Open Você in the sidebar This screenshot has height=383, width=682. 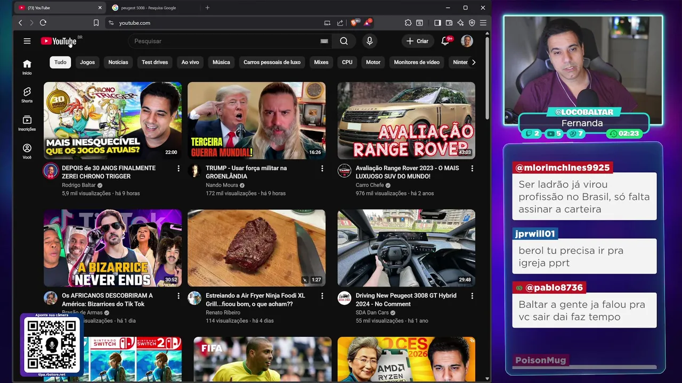pos(27,152)
